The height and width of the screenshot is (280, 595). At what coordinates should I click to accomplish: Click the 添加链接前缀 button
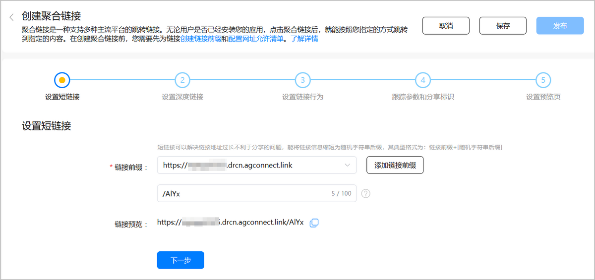coord(395,166)
